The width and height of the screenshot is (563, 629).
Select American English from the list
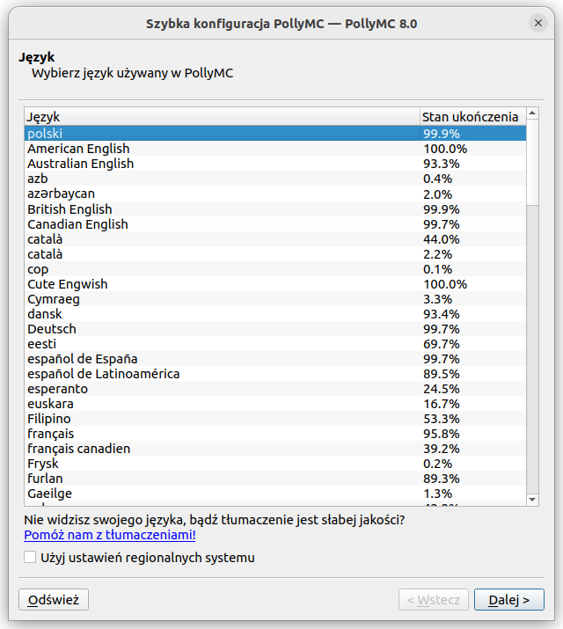tap(78, 149)
